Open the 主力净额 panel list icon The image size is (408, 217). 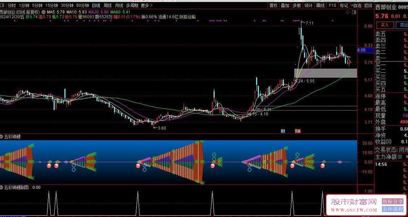400,157
